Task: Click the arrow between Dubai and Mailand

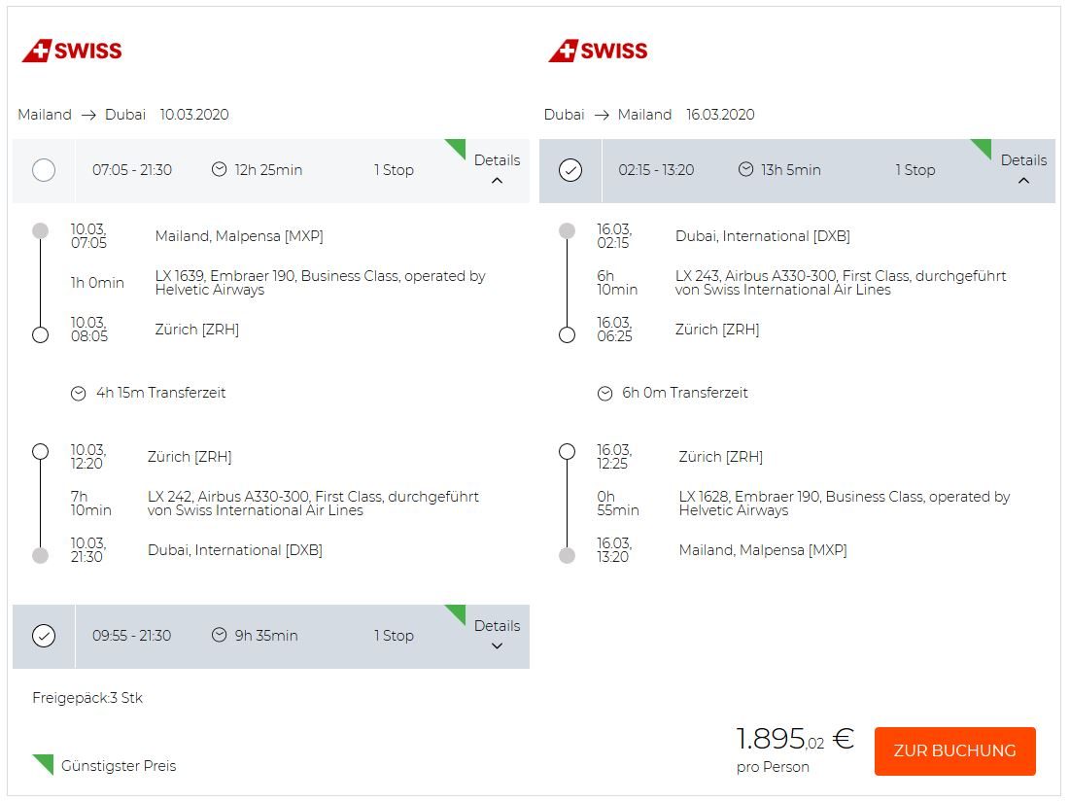Action: pyautogui.click(x=602, y=115)
